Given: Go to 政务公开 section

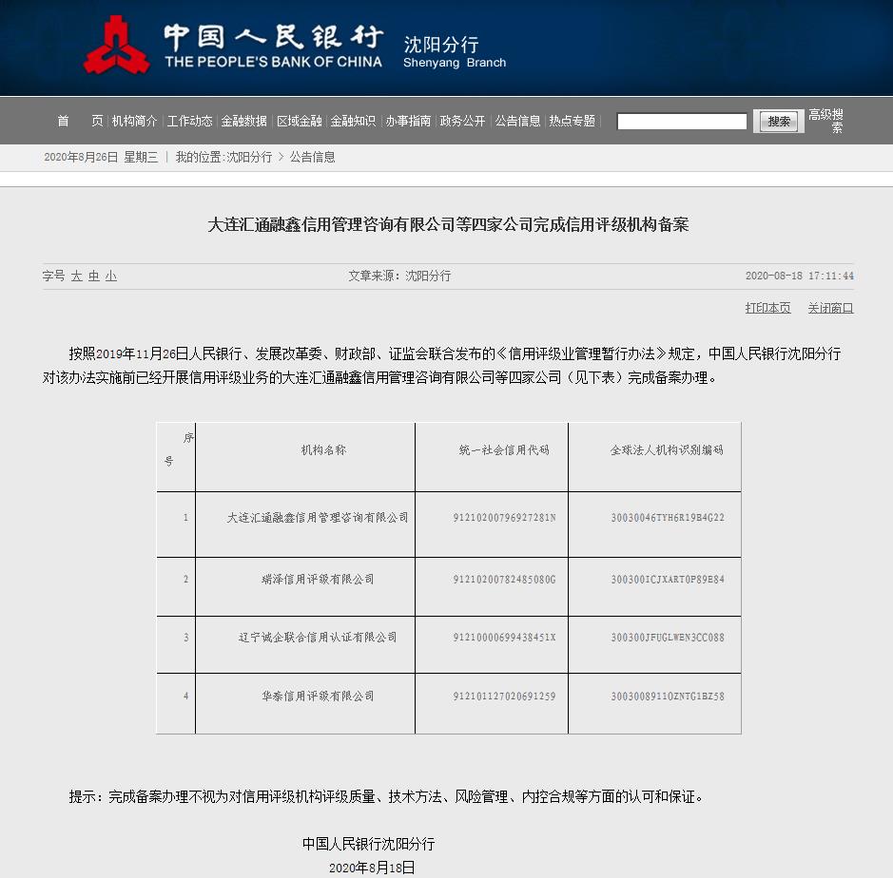Looking at the screenshot, I should pyautogui.click(x=462, y=122).
